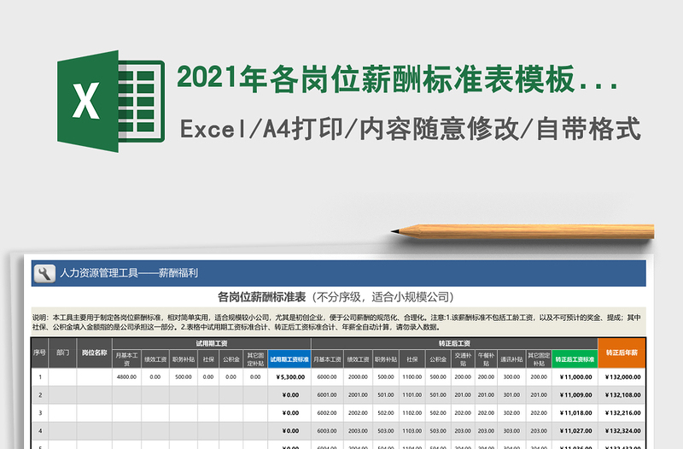Click the cell with value 301.00

click(511, 395)
